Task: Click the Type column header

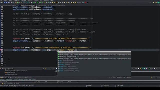Action: coord(73,82)
